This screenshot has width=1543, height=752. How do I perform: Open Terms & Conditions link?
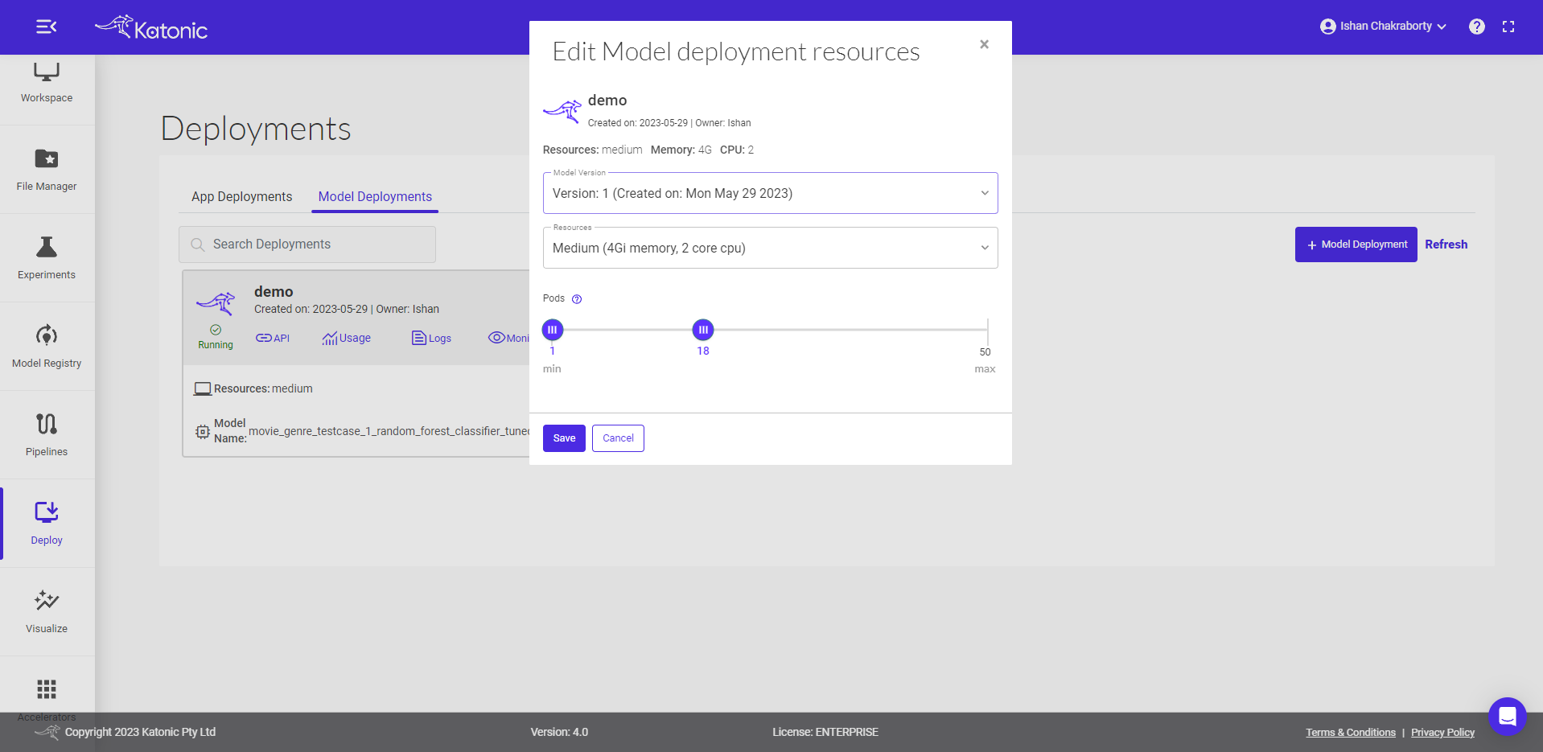point(1351,733)
